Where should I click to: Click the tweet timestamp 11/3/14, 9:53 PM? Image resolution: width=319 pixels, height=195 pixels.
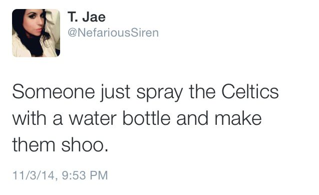(60, 175)
